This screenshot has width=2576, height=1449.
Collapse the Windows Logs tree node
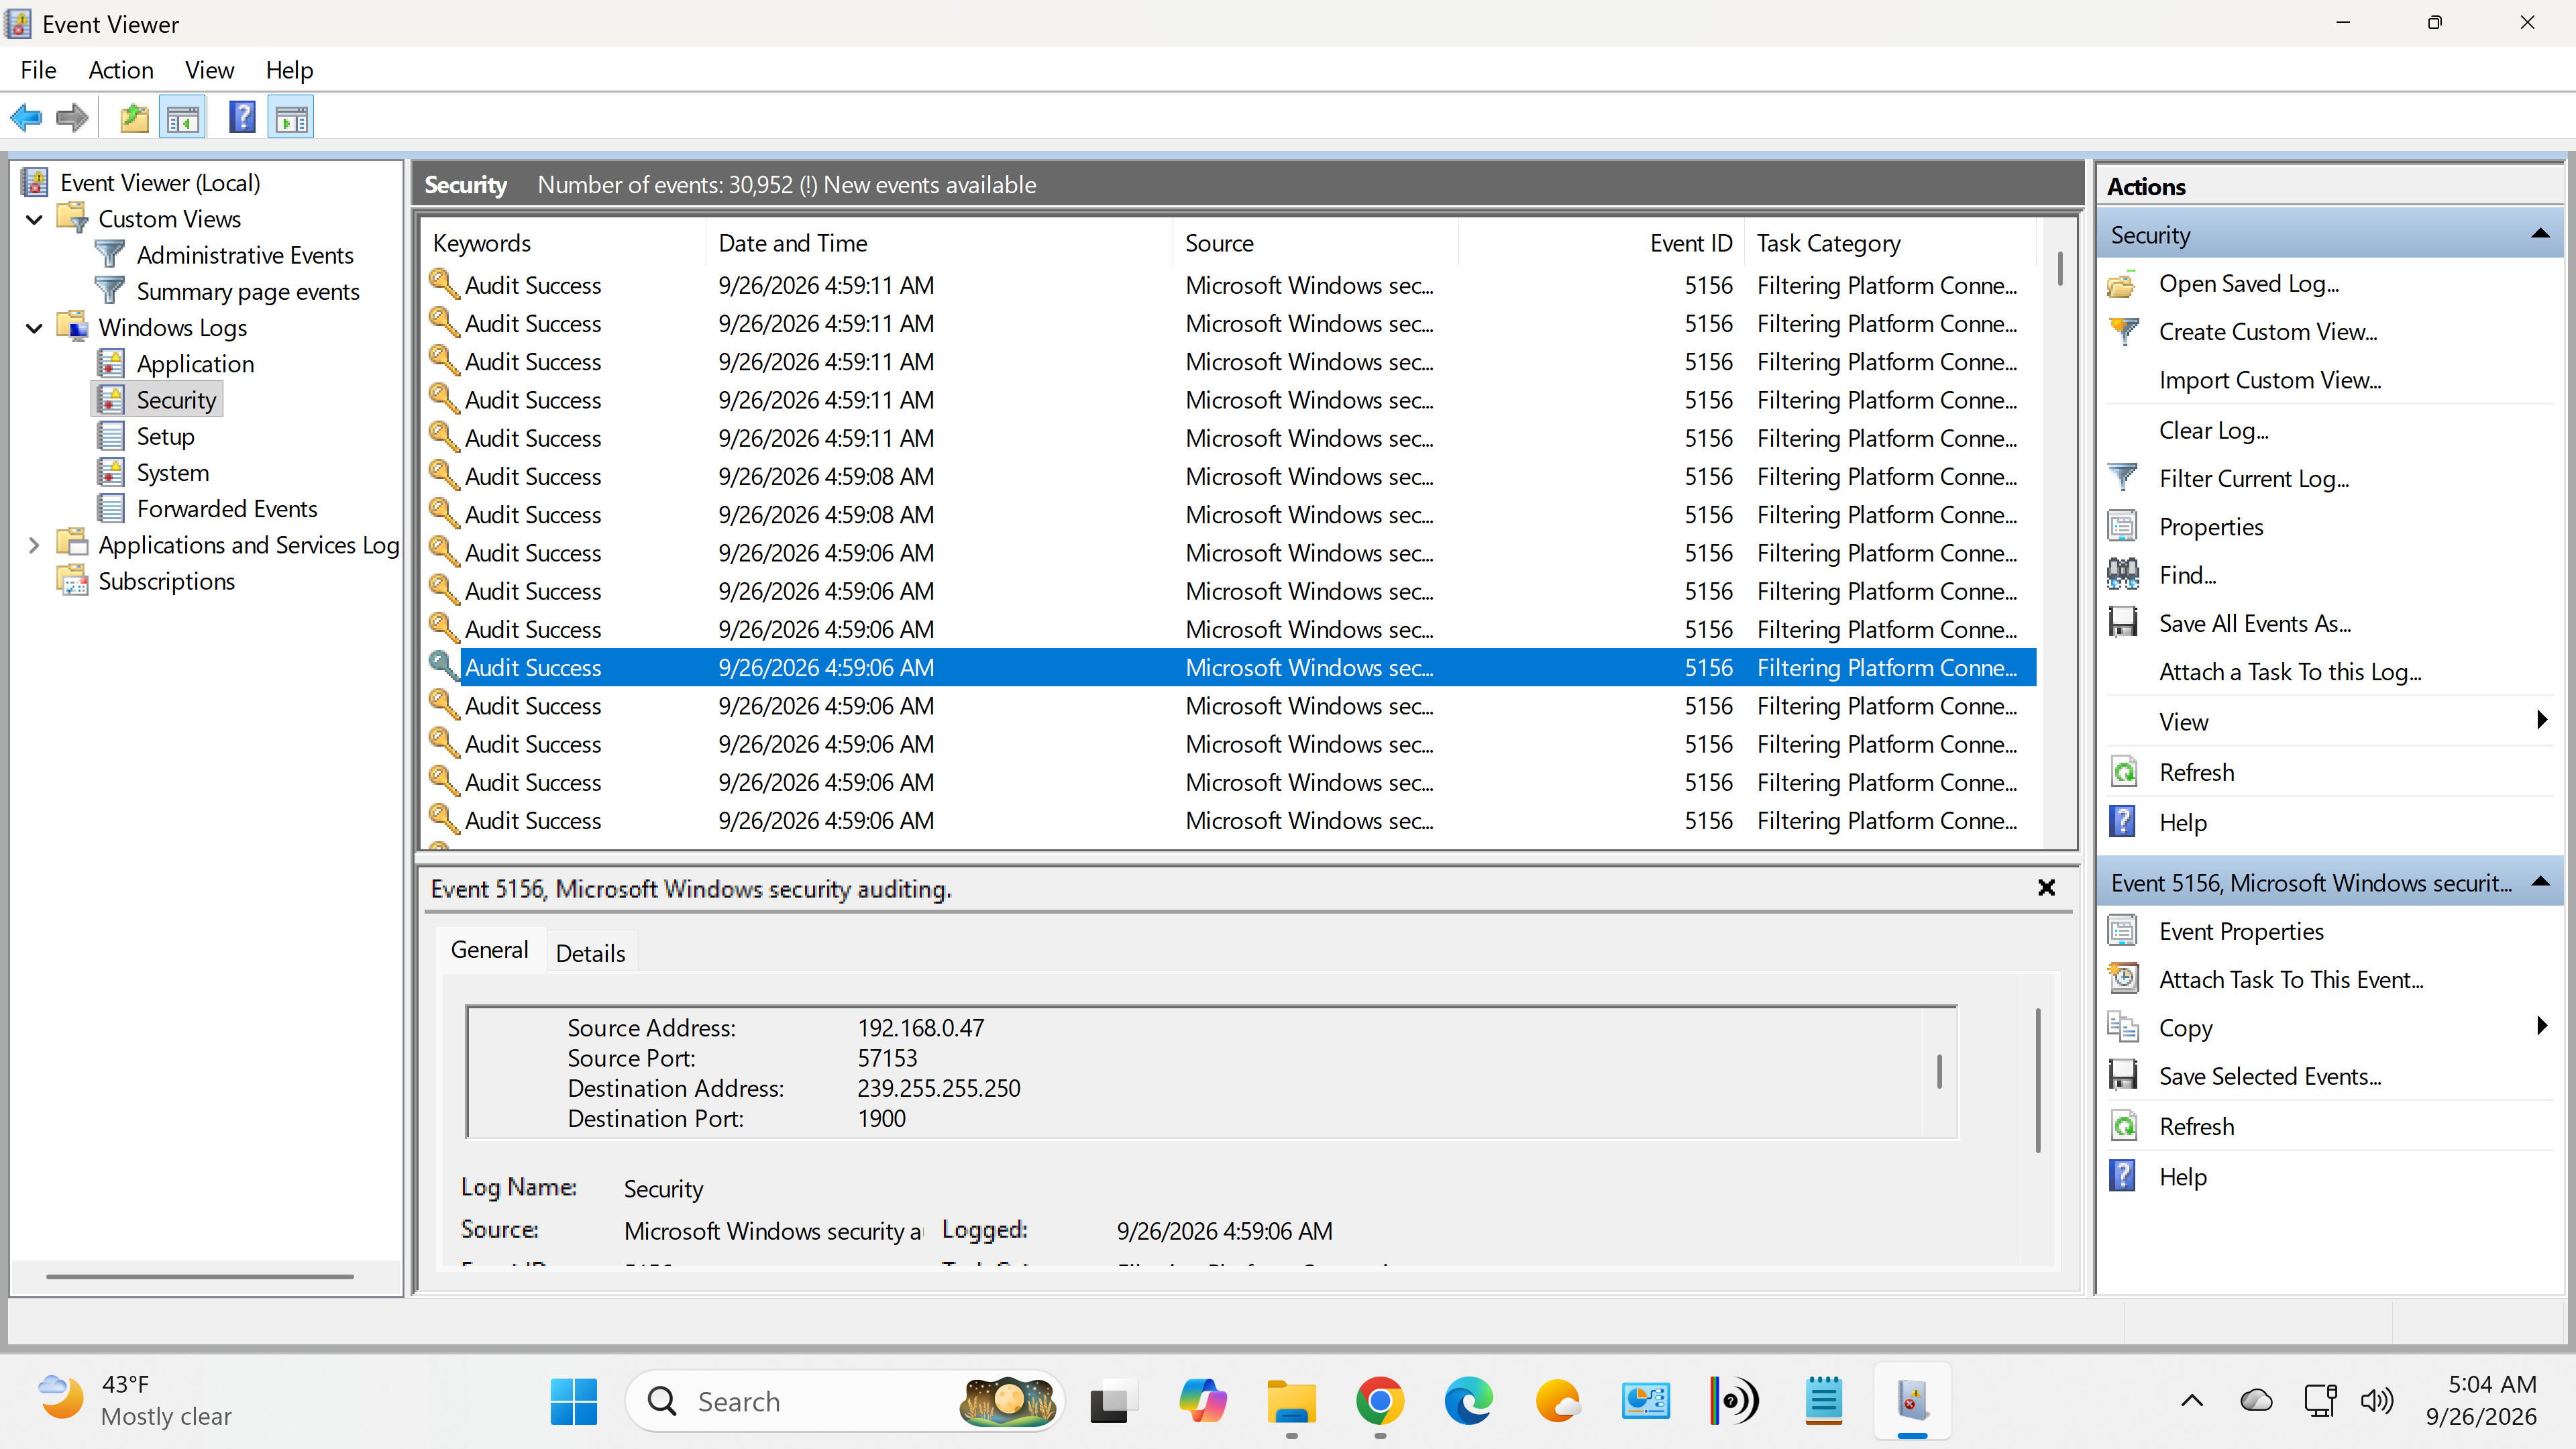pos(34,328)
